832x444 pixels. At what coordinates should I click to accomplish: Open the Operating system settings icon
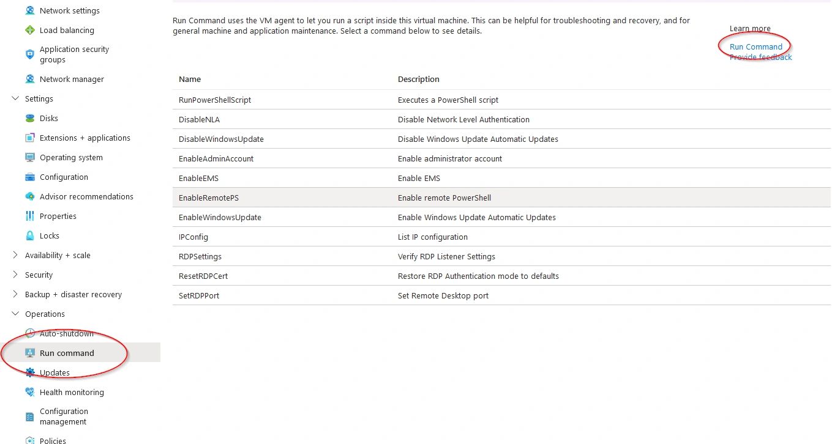coord(29,157)
